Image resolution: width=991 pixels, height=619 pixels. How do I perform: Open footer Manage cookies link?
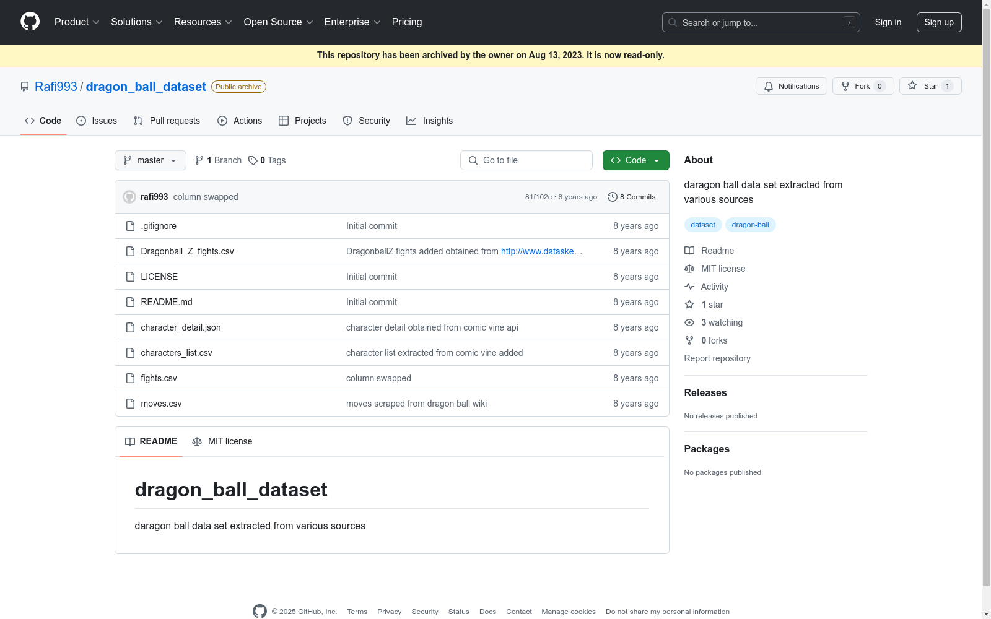point(569,612)
